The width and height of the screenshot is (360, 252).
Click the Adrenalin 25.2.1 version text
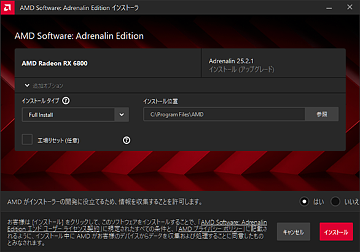tap(231, 61)
